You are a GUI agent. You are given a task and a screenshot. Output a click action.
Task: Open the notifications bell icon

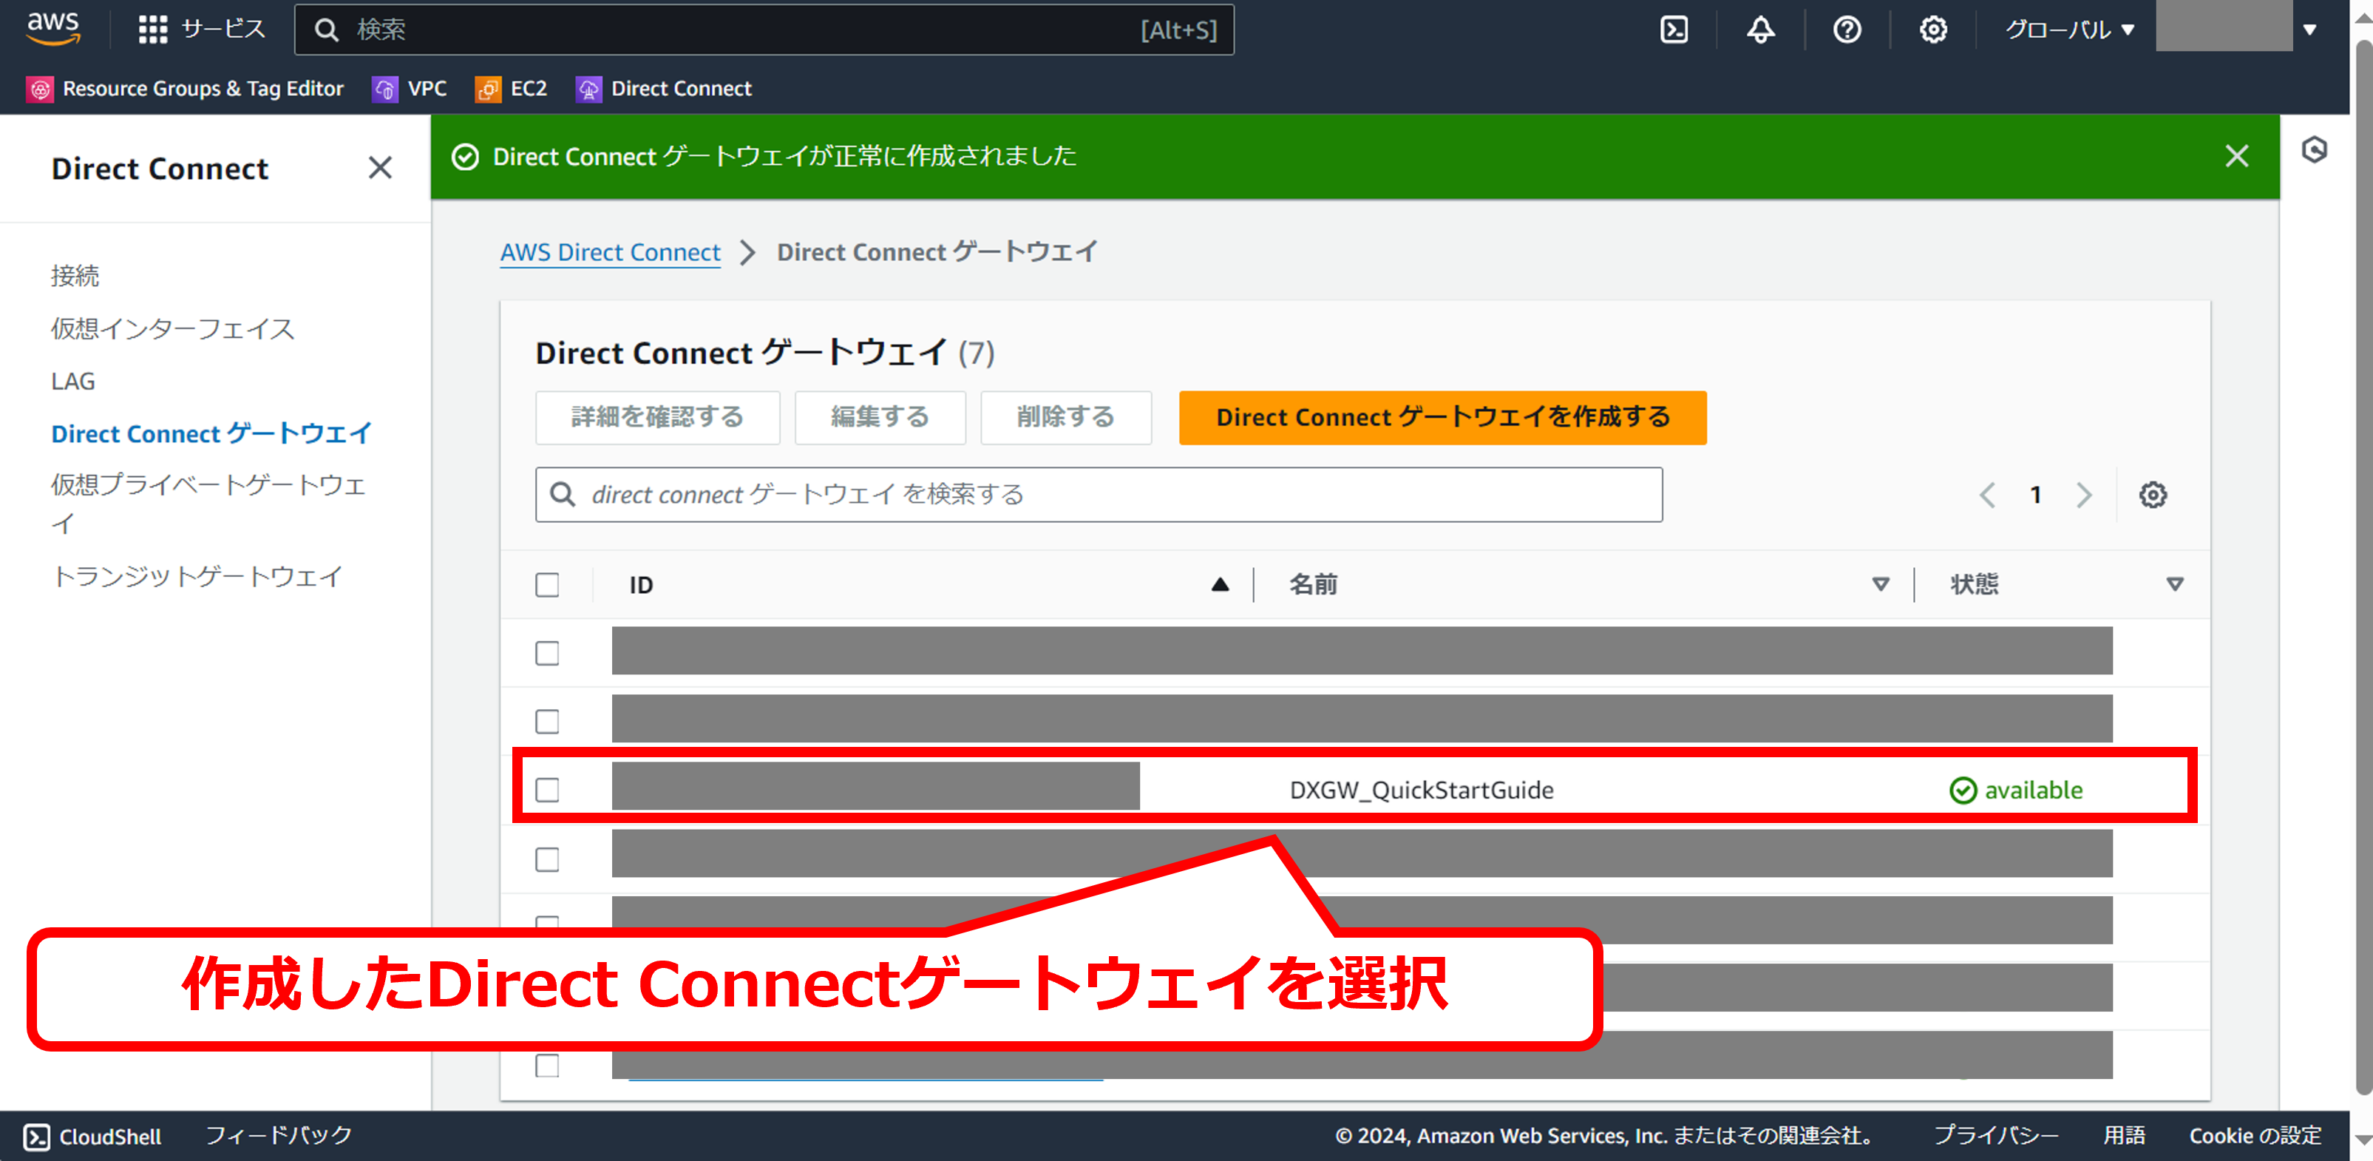(x=1760, y=30)
